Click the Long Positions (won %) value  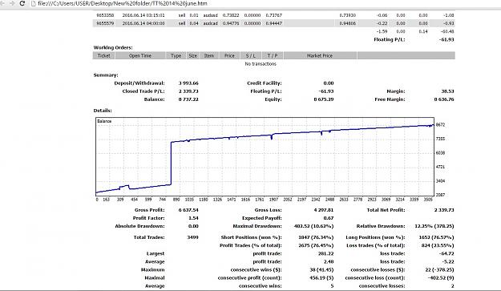(436, 237)
